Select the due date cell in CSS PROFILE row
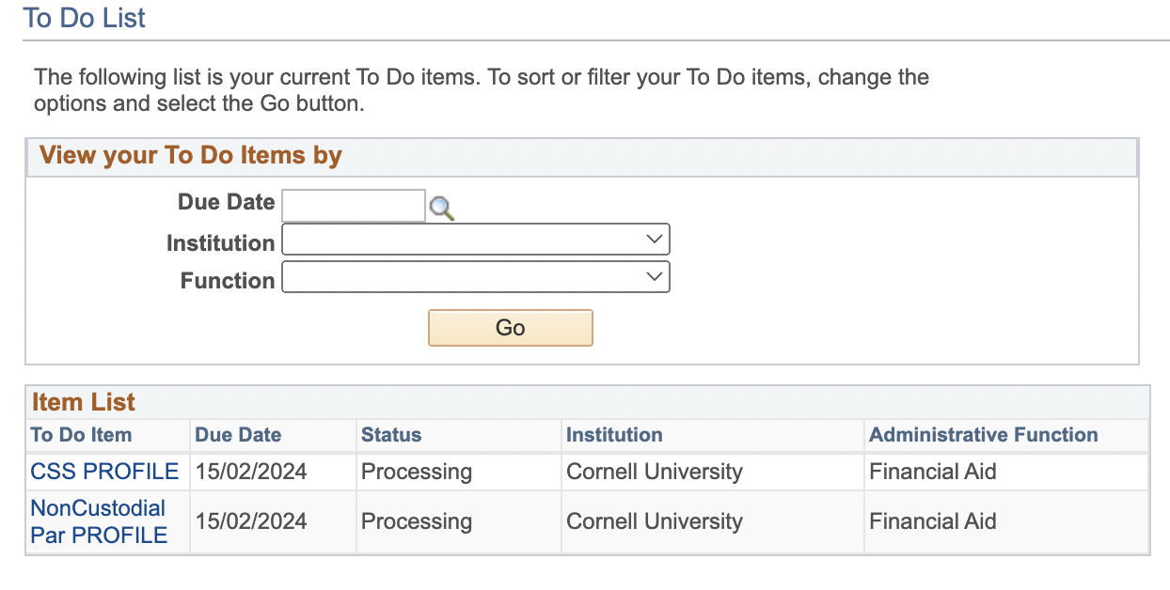The width and height of the screenshot is (1170, 590). [251, 472]
